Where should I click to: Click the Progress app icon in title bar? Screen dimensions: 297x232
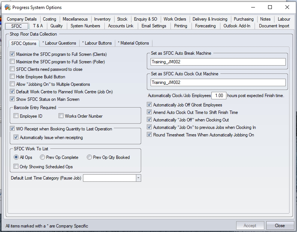7,7
